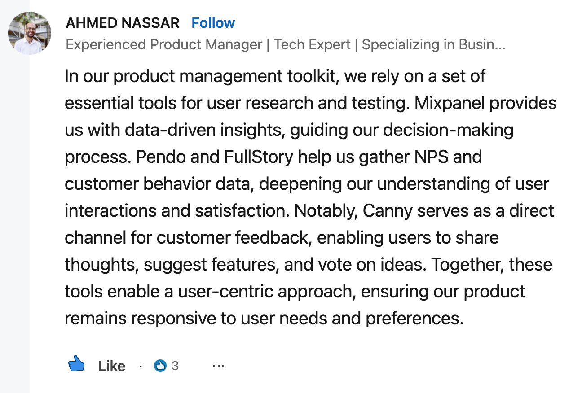
Task: Click the thumbs-up Like icon
Action: click(x=76, y=365)
